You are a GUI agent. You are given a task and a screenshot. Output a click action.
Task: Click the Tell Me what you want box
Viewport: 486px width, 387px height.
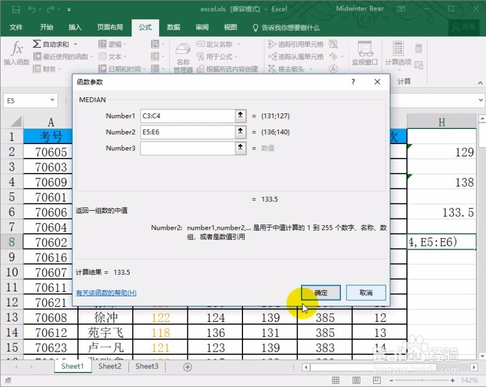click(x=286, y=28)
